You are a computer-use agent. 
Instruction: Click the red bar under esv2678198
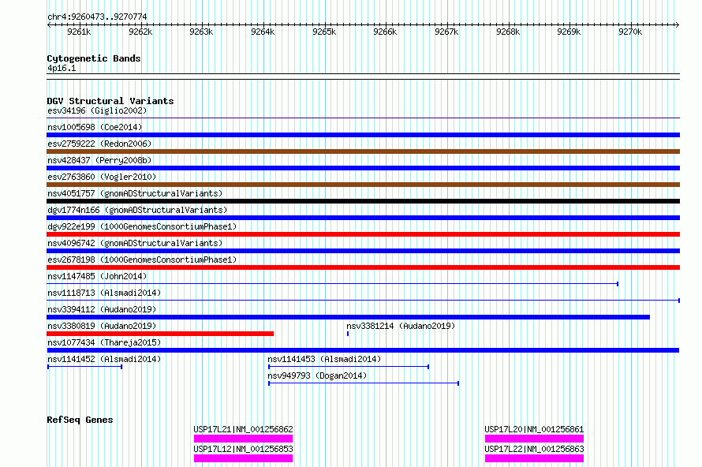(x=363, y=267)
